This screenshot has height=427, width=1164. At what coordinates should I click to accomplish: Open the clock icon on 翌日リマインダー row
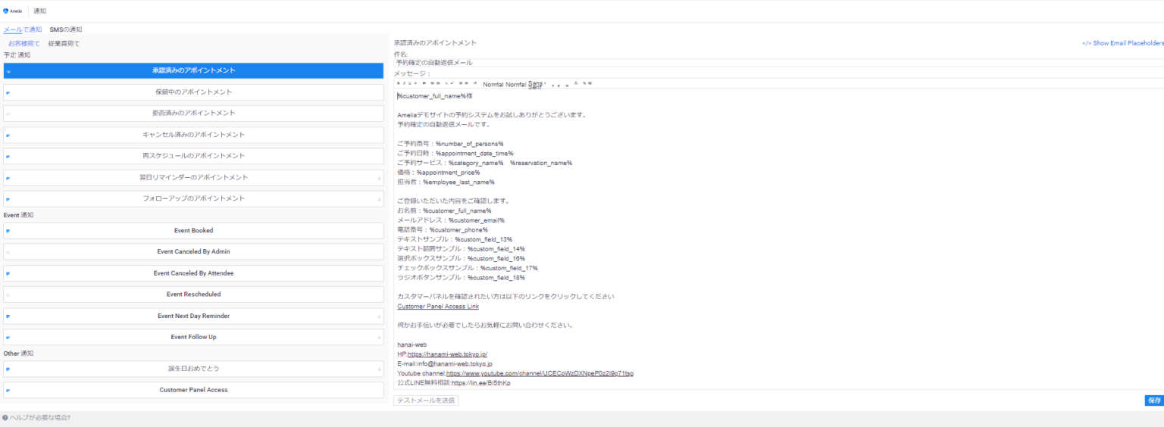(380, 178)
